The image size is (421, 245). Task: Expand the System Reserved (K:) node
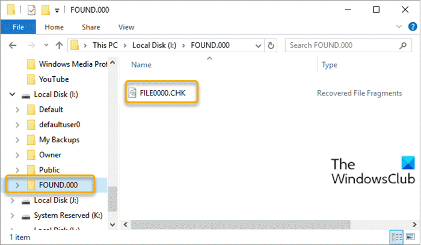click(x=12, y=216)
